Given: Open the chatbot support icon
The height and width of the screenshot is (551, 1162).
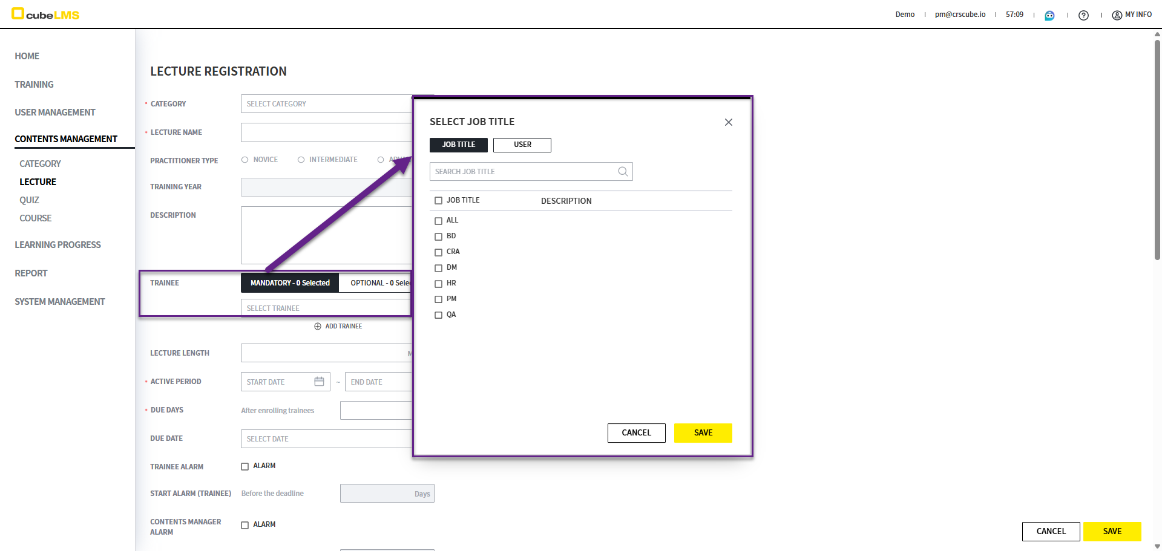Looking at the screenshot, I should coord(1049,15).
